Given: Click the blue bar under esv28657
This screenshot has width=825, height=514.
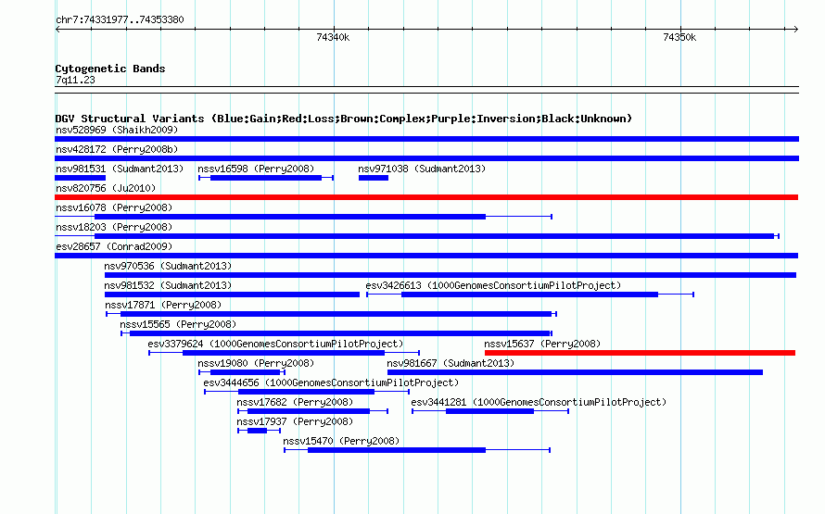Looking at the screenshot, I should click(426, 256).
